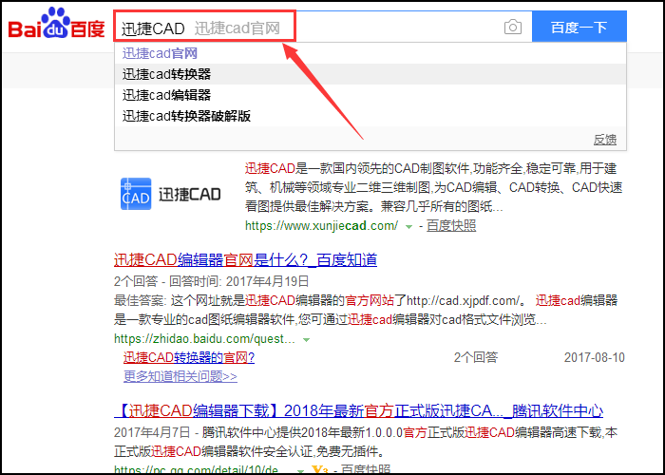Open camera image search icon
665x475 pixels.
tap(513, 28)
